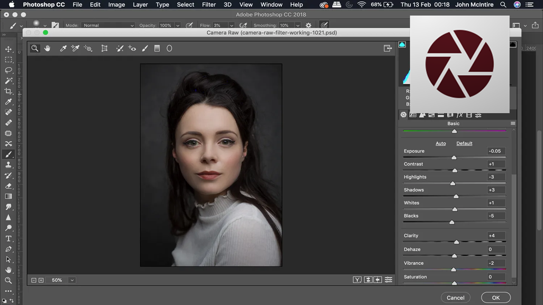The width and height of the screenshot is (543, 305).
Task: Swap before and after settings
Action: point(368,280)
